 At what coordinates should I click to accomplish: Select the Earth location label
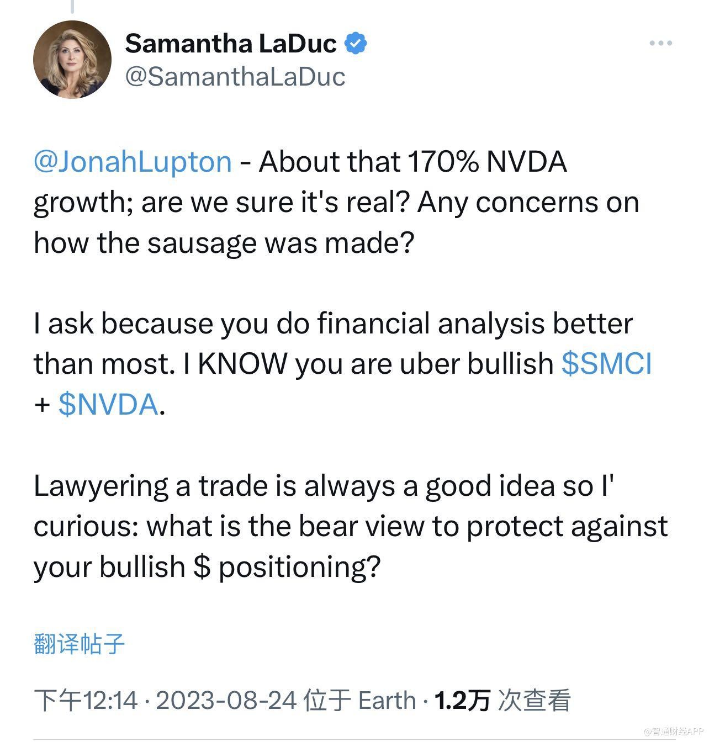(x=387, y=700)
